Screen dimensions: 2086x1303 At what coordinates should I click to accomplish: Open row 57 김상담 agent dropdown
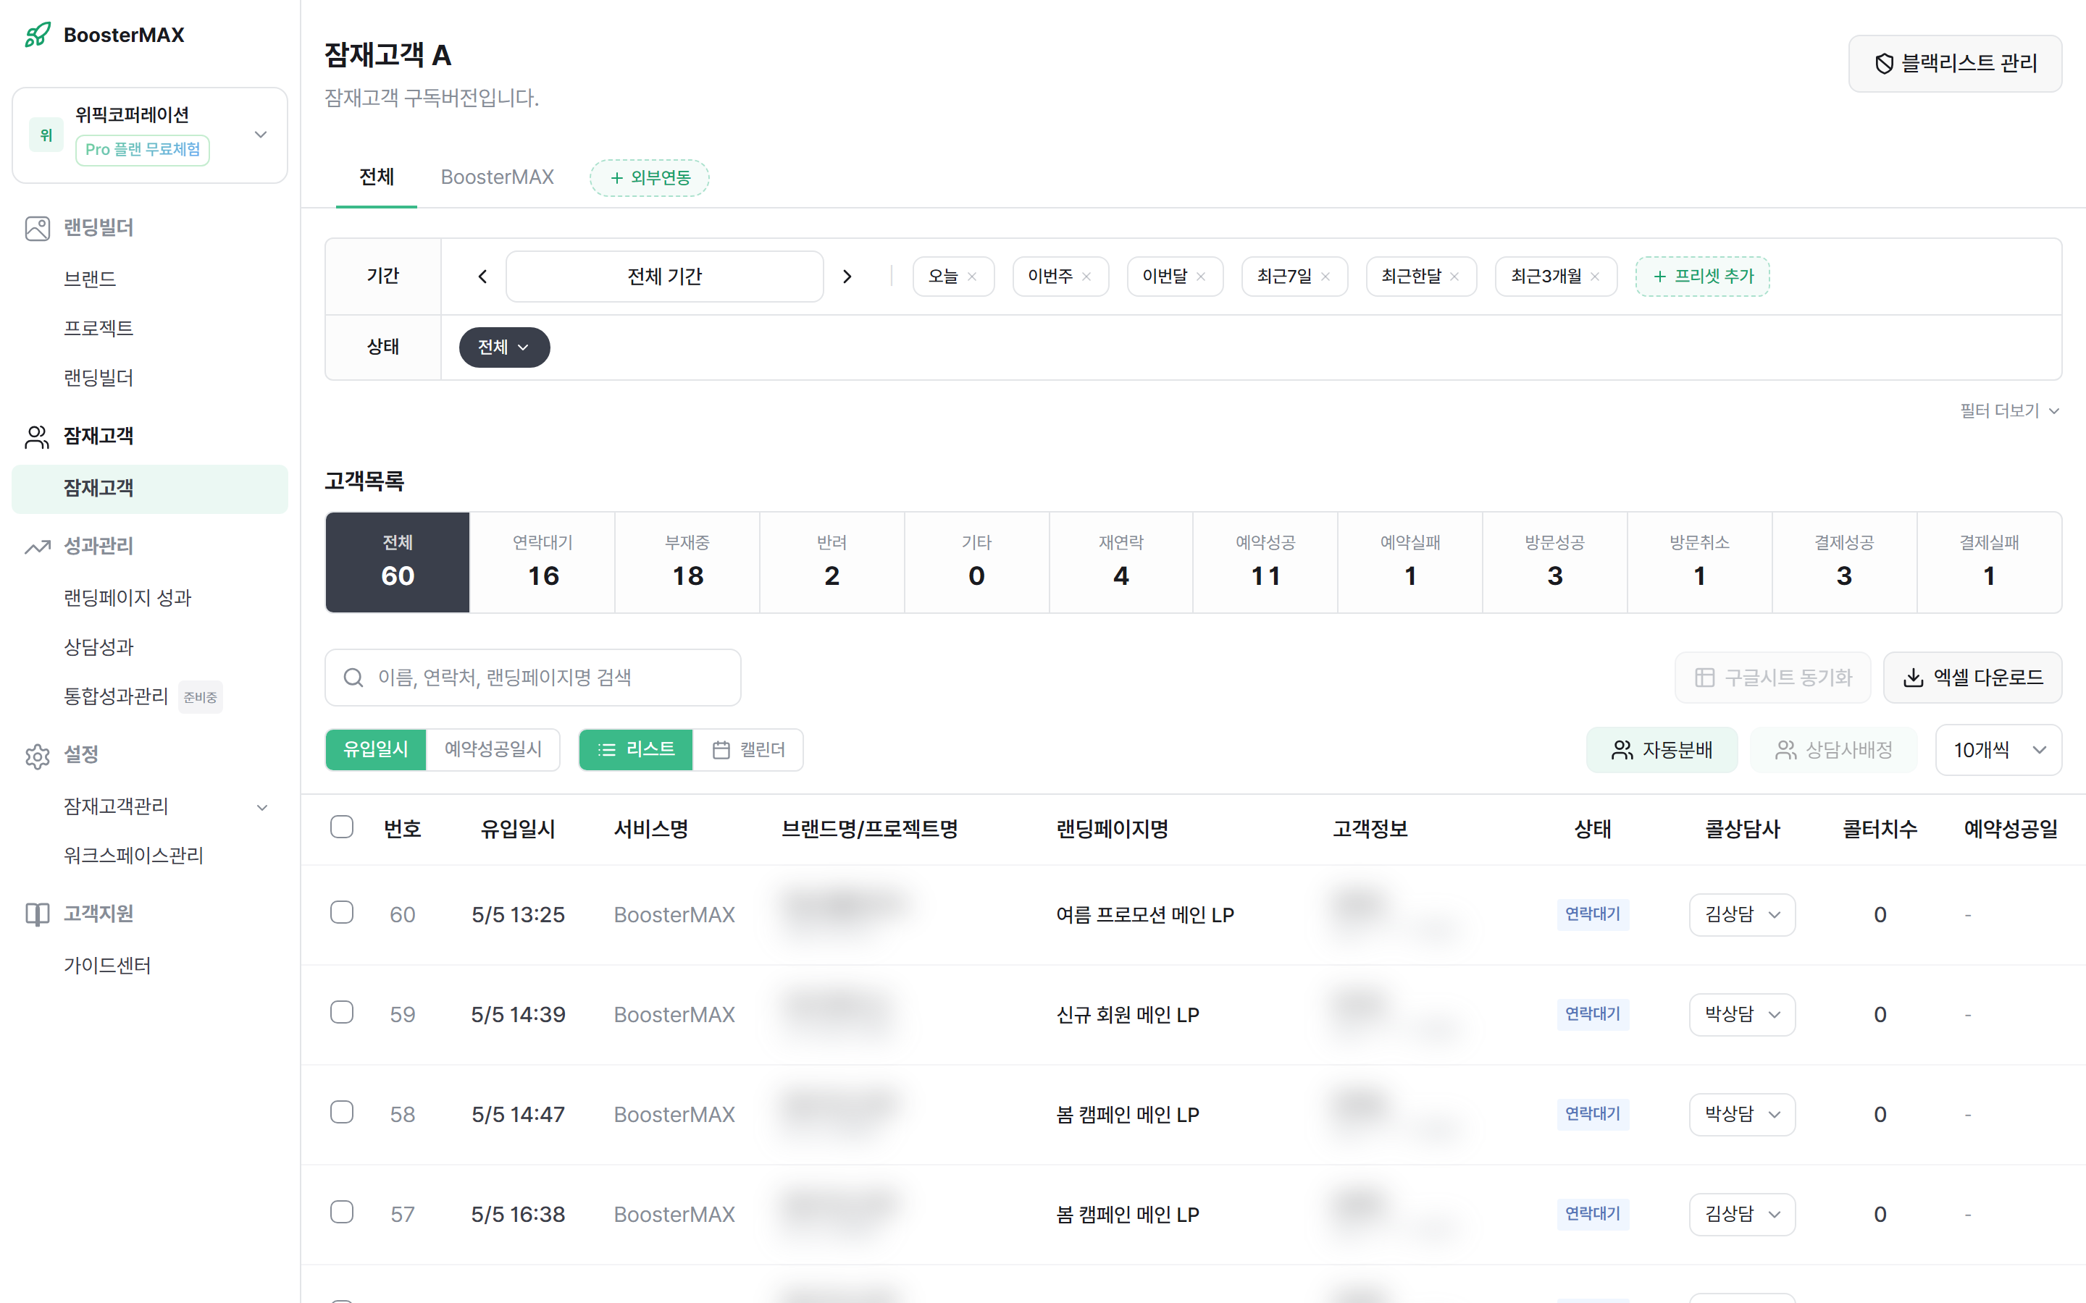tap(1742, 1214)
